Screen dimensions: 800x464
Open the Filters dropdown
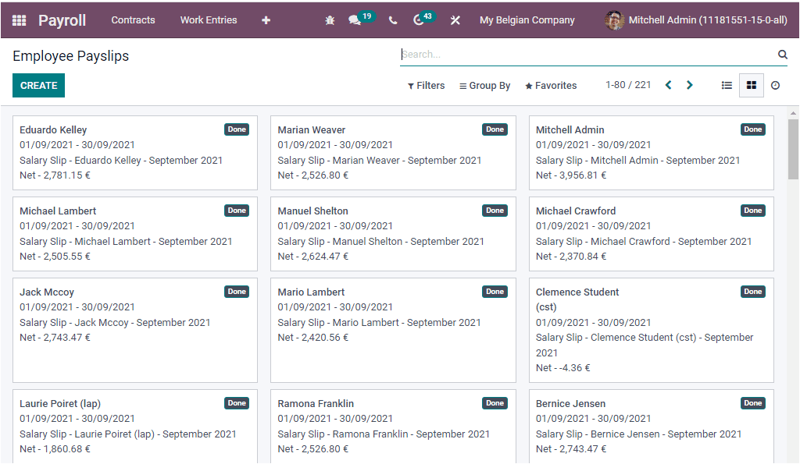tap(426, 85)
